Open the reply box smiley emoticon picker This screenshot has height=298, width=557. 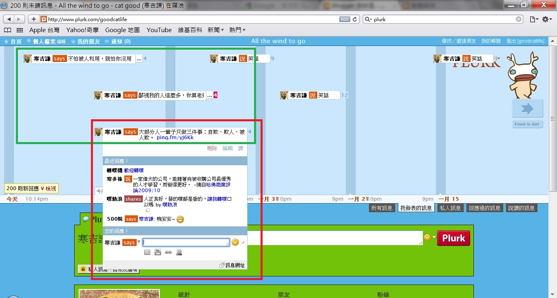point(235,242)
